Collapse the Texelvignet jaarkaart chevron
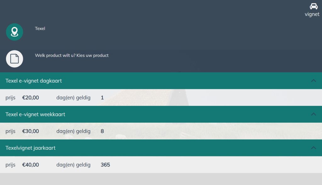Screen dimensions: 322x185 (x=313, y=148)
